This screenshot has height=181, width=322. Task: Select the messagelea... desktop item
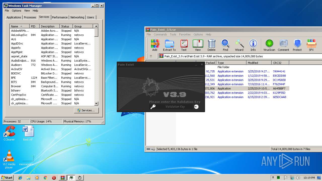(28, 159)
